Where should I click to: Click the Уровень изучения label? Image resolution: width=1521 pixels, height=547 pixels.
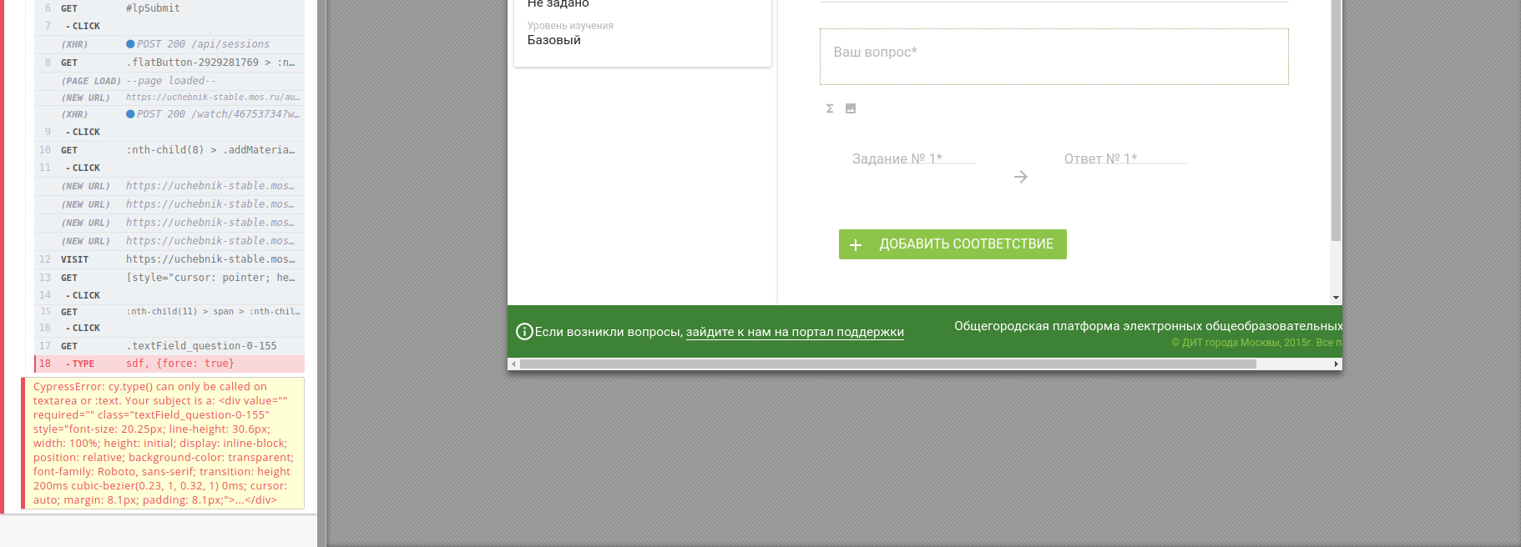coord(570,26)
